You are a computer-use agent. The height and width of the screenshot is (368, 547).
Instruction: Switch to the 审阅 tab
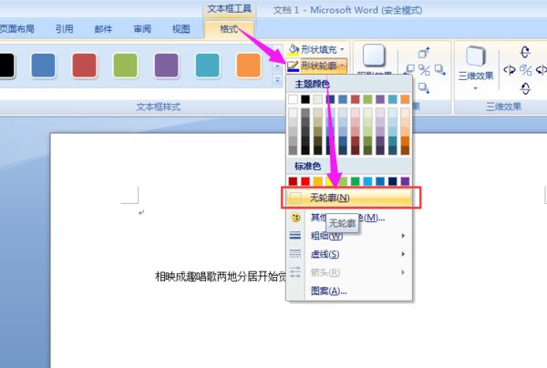142,28
